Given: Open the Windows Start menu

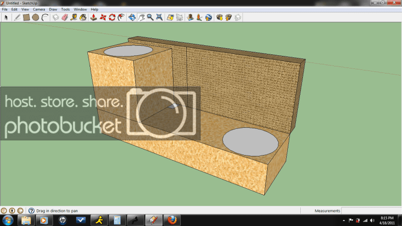Looking at the screenshot, I should tap(8, 220).
